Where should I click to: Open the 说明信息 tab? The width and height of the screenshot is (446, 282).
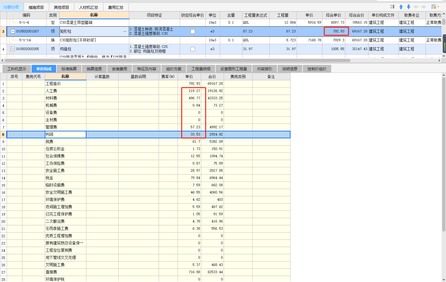coord(290,69)
